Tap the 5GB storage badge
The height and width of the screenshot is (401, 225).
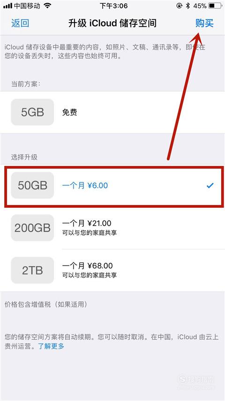(32, 112)
